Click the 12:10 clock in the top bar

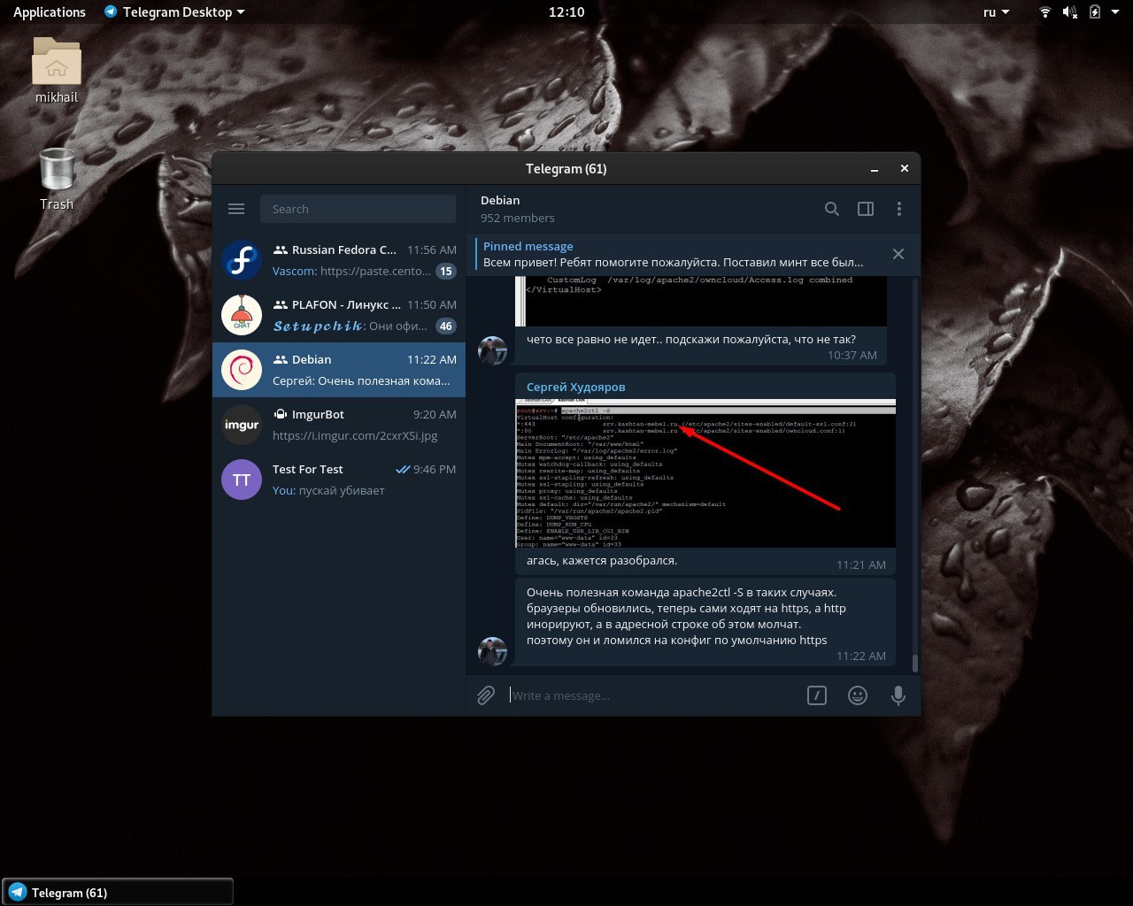pos(566,12)
